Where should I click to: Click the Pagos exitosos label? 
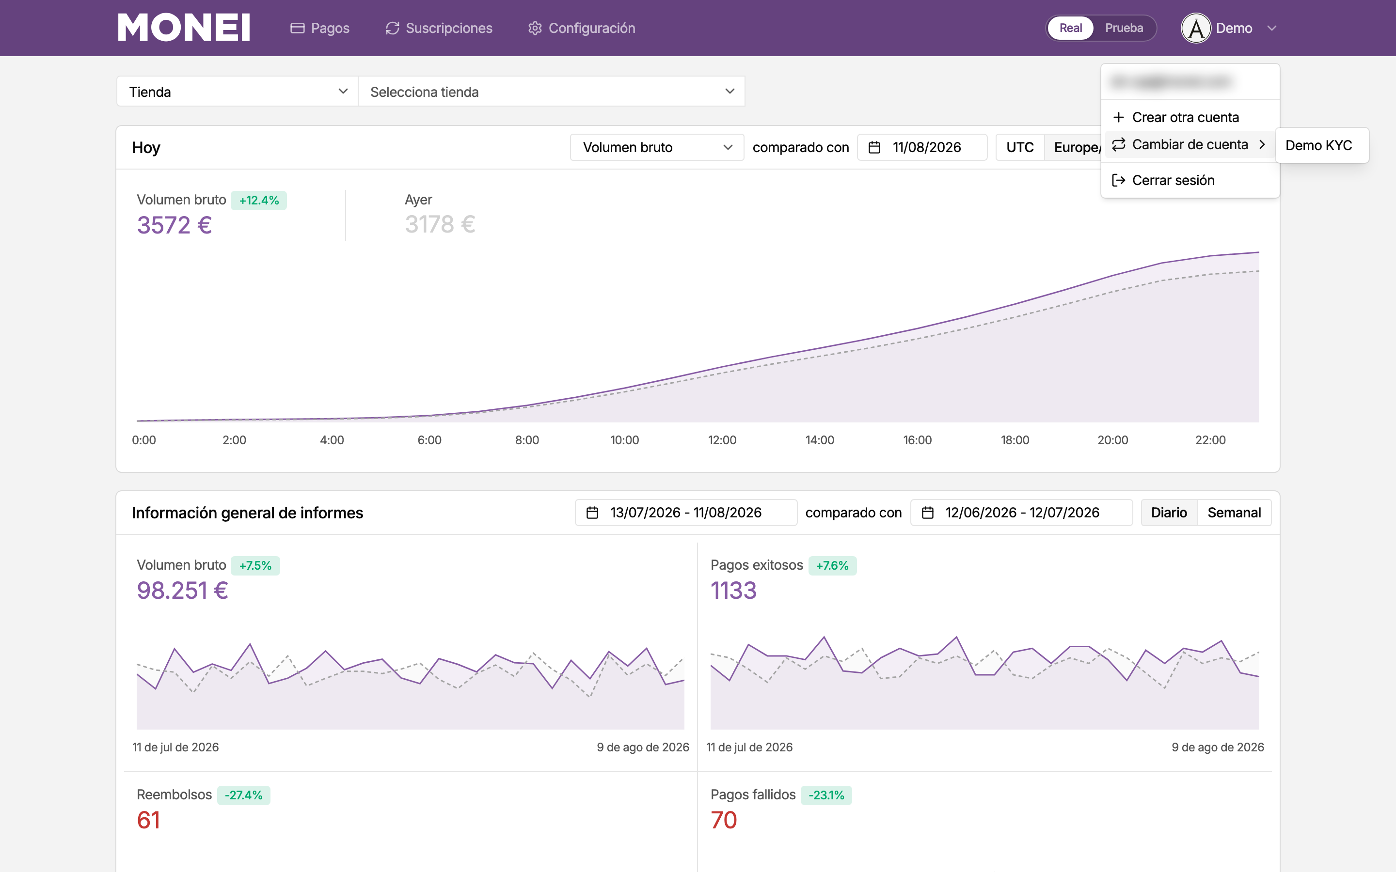tap(757, 565)
